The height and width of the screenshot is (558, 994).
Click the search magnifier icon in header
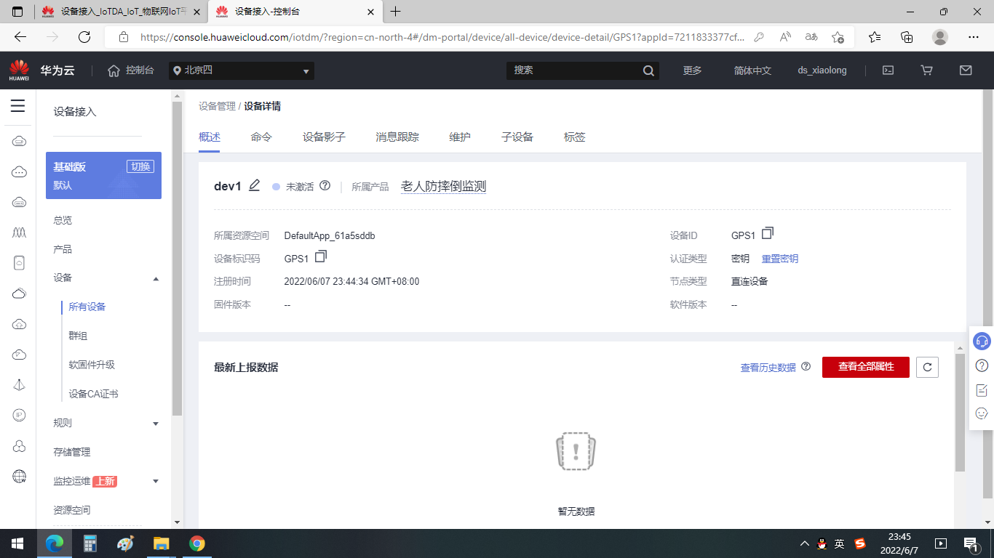[648, 70]
